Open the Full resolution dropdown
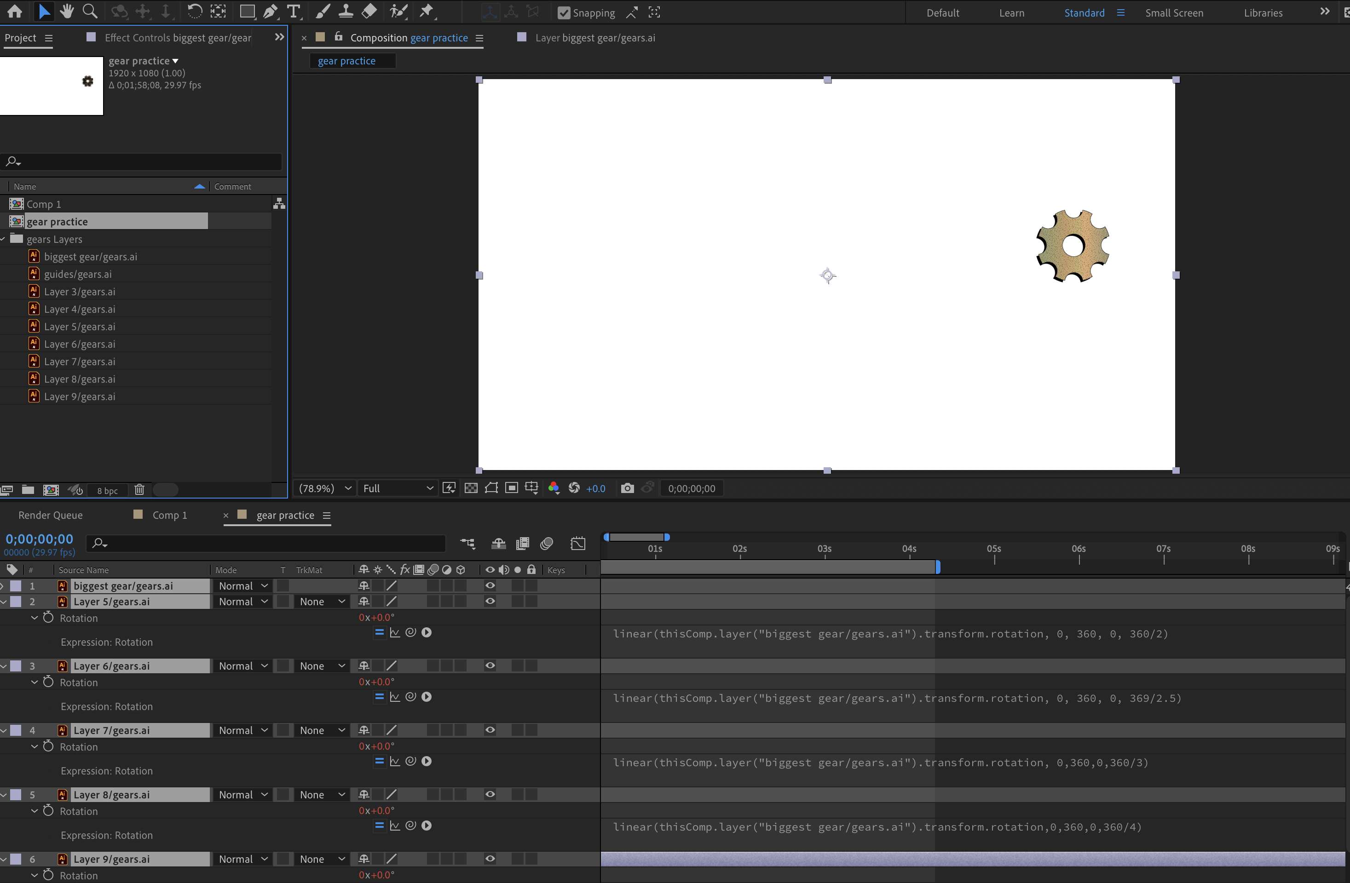 397,488
